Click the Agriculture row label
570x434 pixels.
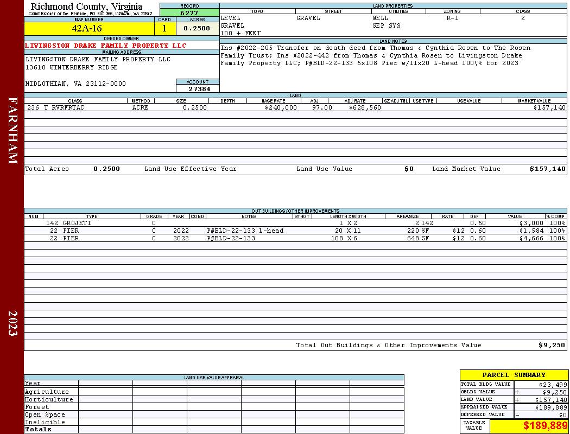pos(47,392)
